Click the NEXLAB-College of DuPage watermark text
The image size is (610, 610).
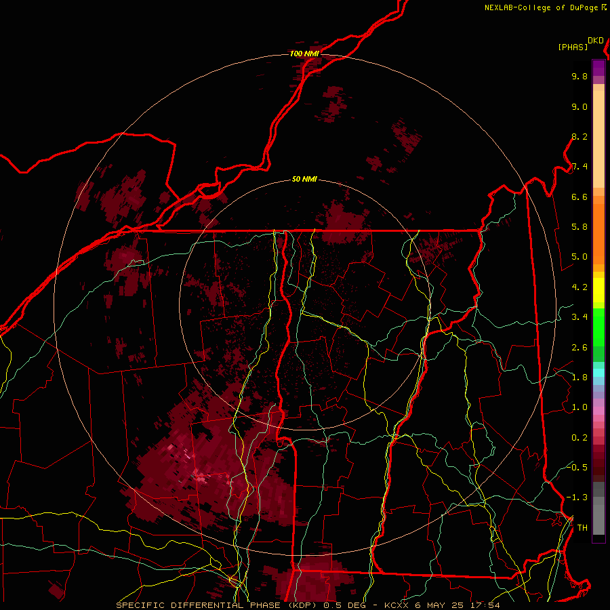543,7
